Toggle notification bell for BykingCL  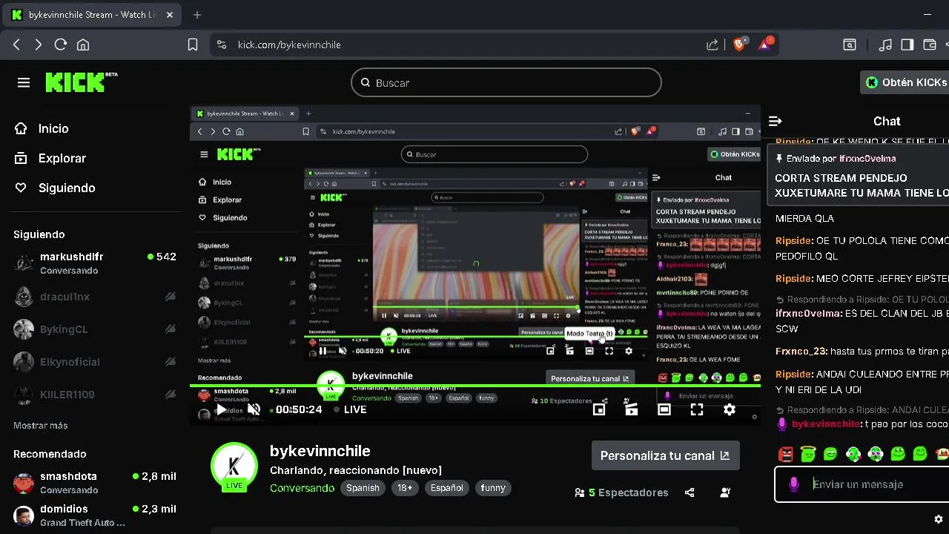point(171,329)
